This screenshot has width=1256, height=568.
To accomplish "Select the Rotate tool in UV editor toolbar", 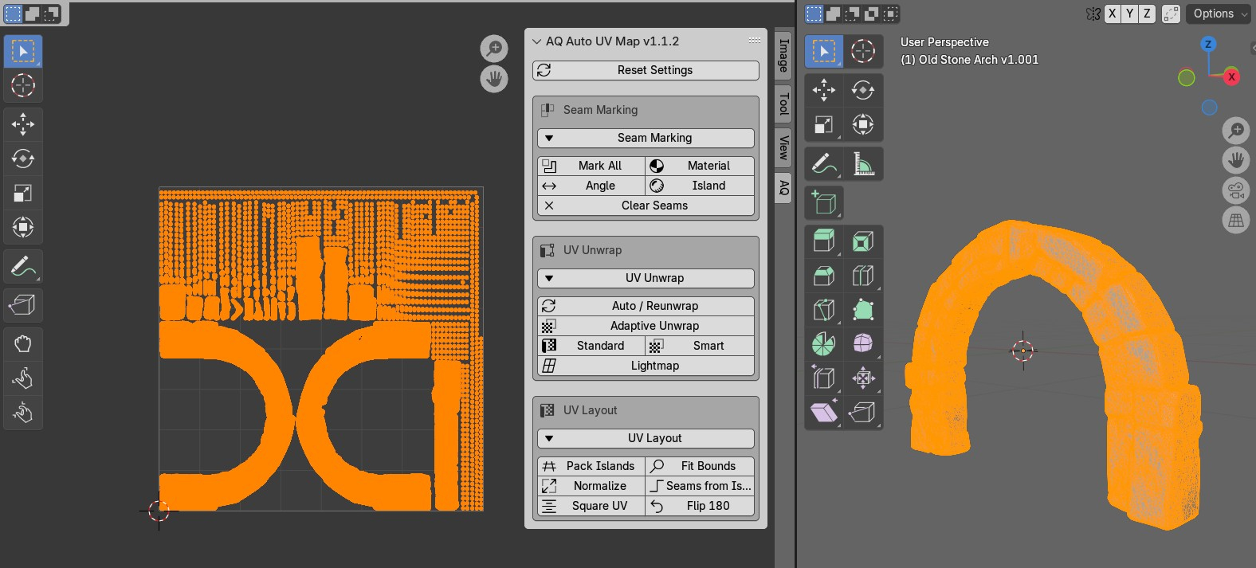I will click(x=23, y=158).
